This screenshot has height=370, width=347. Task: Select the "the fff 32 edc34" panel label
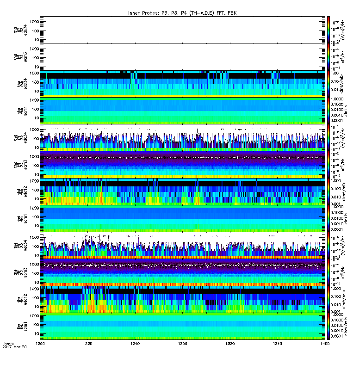[x=20, y=246]
